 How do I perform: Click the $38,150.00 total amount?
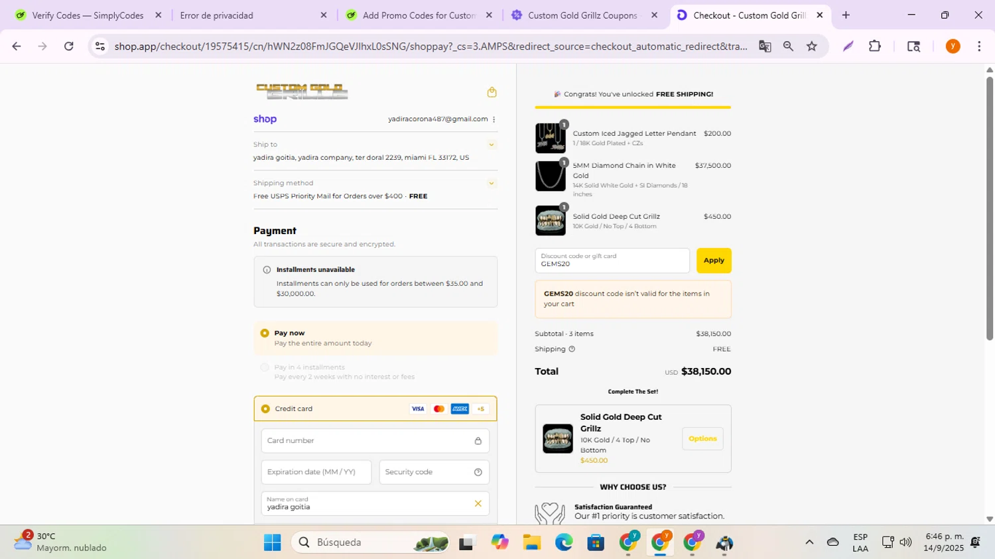(x=706, y=372)
